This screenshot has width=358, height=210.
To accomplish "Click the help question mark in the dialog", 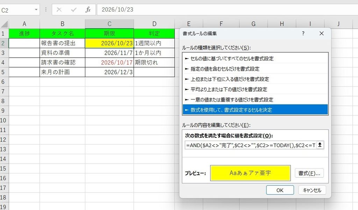I will tap(303, 33).
